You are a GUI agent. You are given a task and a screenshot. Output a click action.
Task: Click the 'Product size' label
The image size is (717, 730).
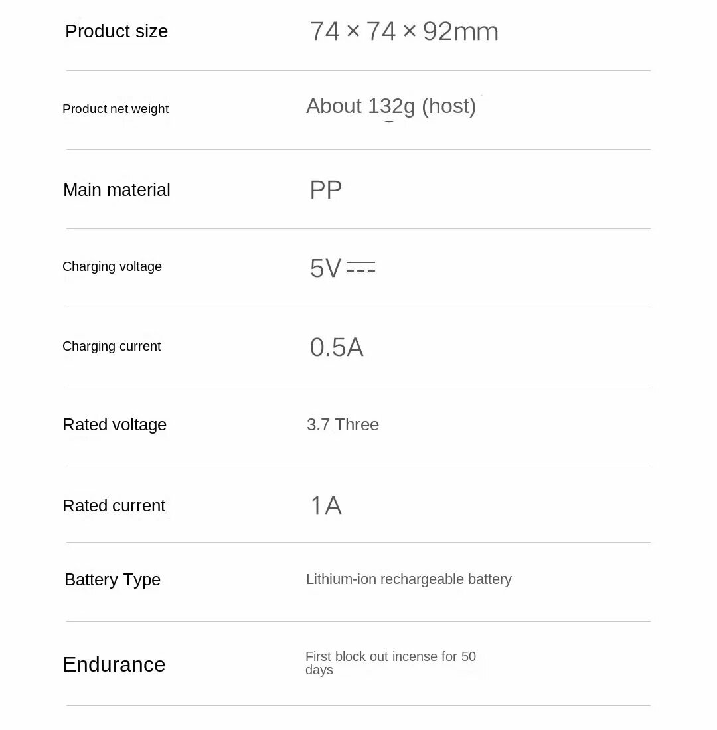point(116,31)
